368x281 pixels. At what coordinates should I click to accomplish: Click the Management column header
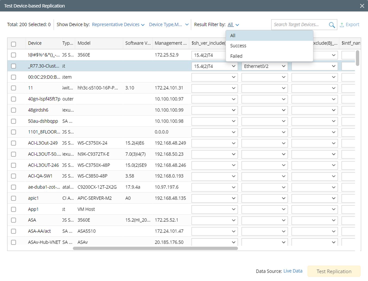click(170, 43)
